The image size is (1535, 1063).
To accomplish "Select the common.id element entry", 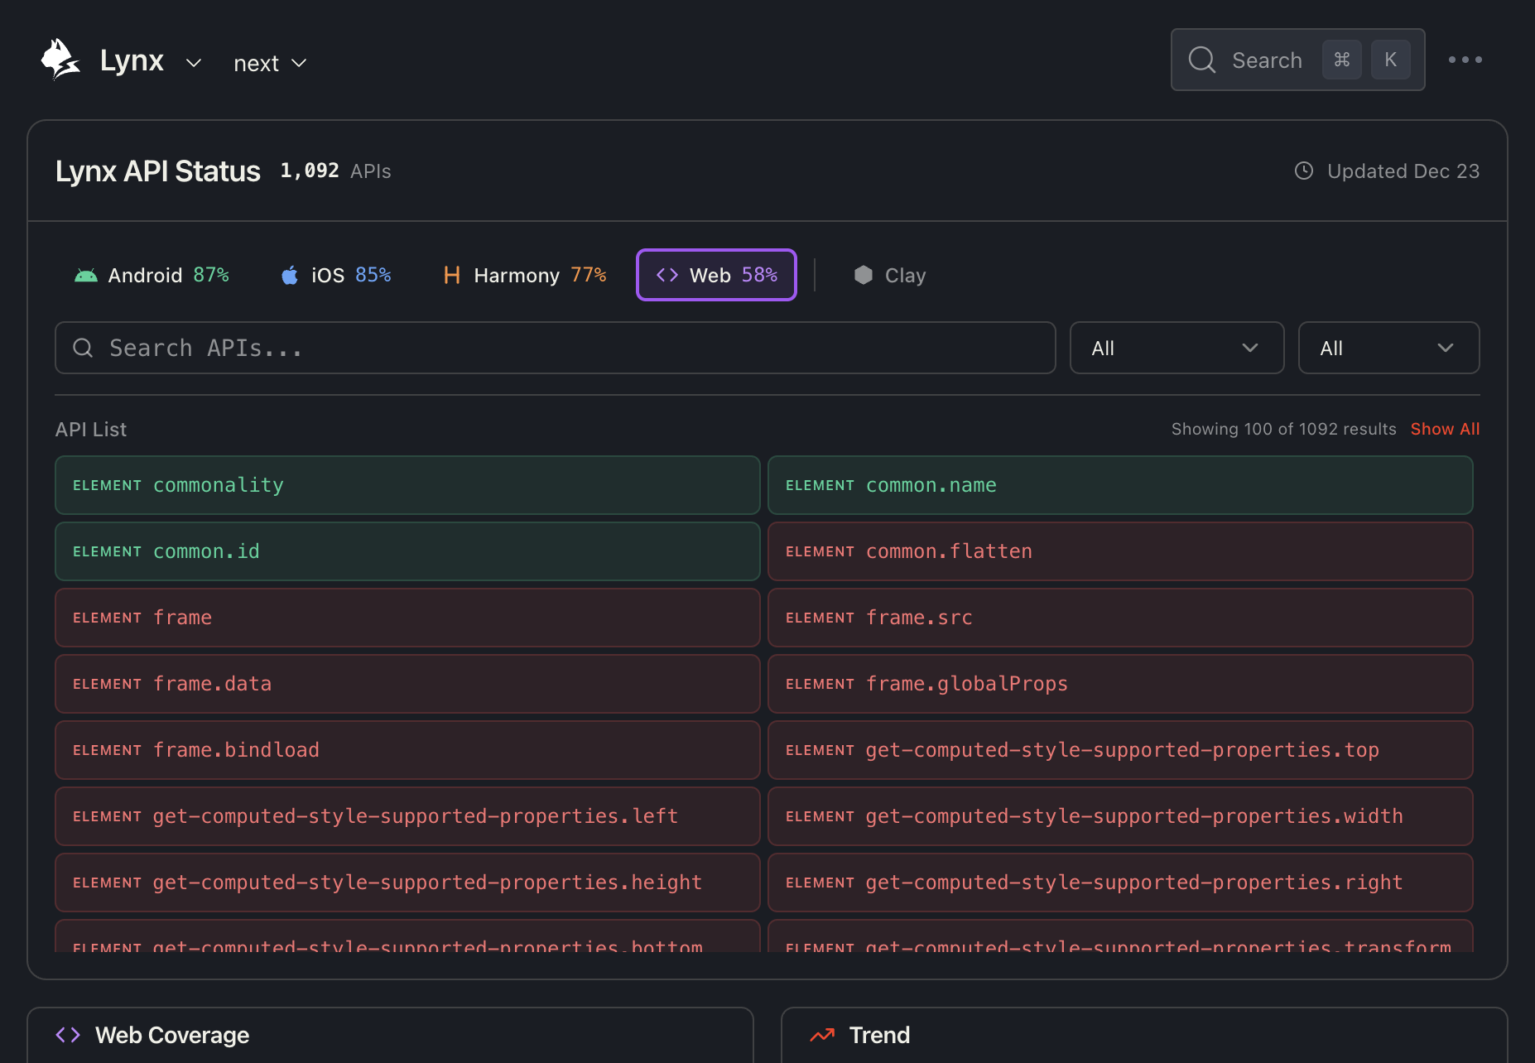I will point(407,551).
